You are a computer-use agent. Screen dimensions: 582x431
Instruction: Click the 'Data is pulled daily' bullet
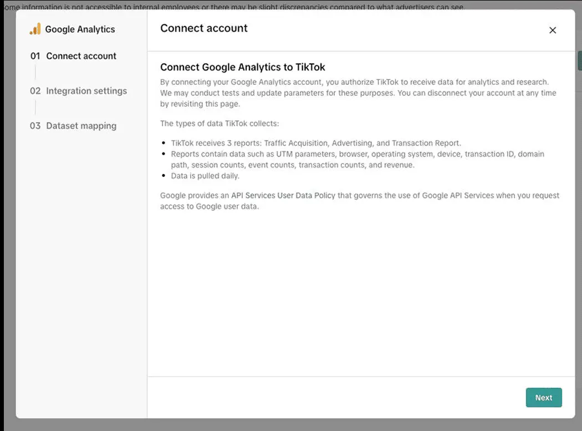[x=205, y=176]
